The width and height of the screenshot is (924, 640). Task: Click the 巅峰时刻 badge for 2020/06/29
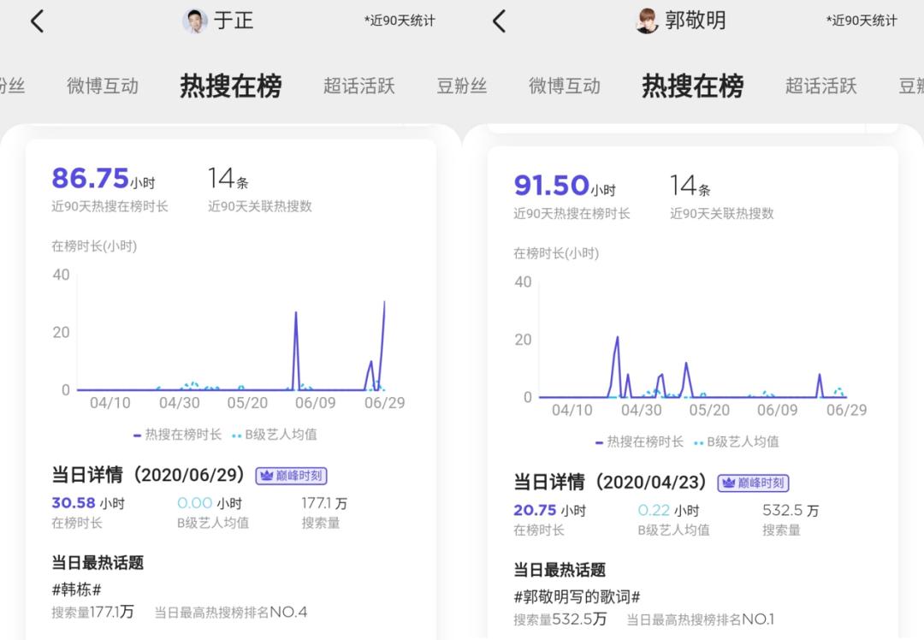[x=291, y=476]
